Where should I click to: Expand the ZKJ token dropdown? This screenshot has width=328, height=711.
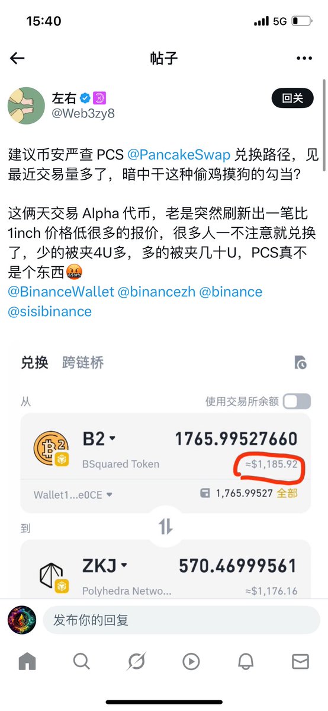105,566
